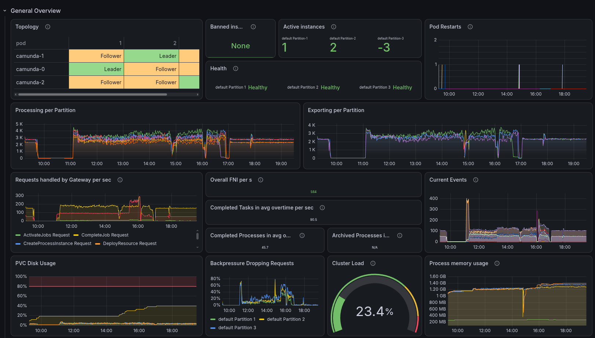The height and width of the screenshot is (338, 595).
Task: Click default Partition 3 Healthy status
Action: pos(402,88)
